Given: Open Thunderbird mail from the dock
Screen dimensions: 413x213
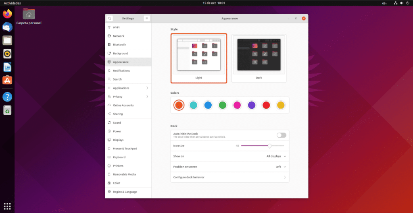Looking at the screenshot, I should tap(7, 27).
